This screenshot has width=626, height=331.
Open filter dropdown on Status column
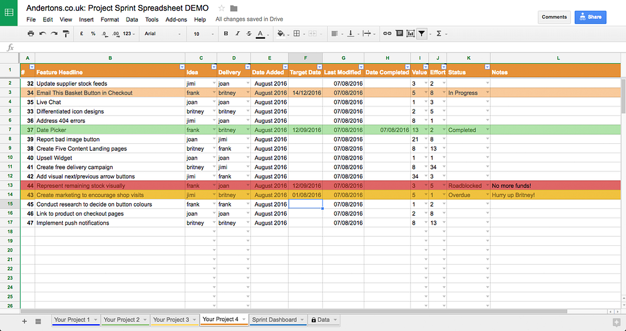pos(487,67)
